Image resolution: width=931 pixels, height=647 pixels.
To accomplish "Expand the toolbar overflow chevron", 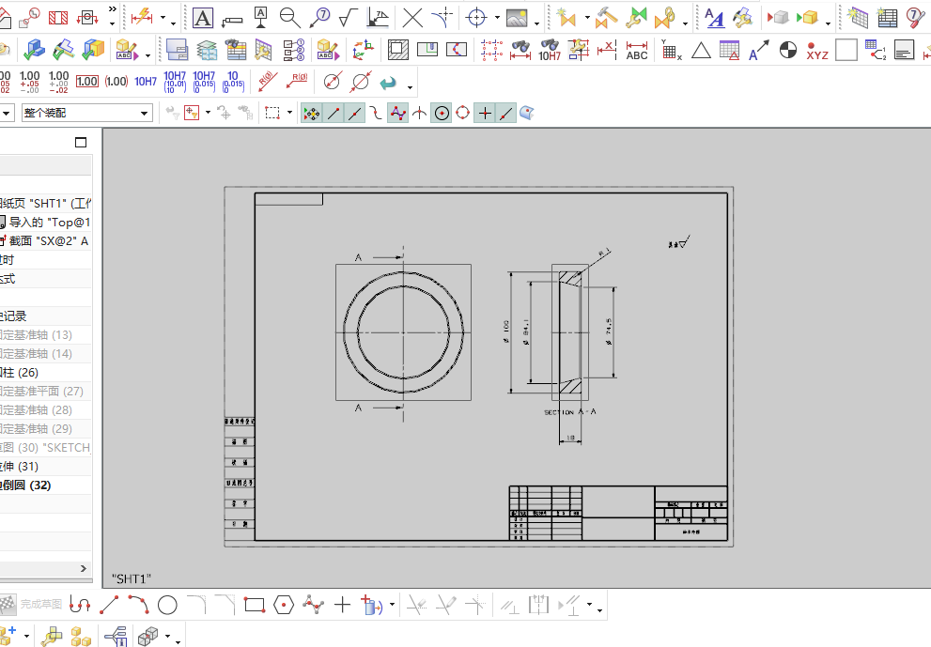I will point(112,8).
